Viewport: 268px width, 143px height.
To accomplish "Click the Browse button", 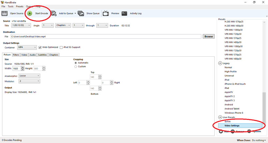I will tap(209, 36).
